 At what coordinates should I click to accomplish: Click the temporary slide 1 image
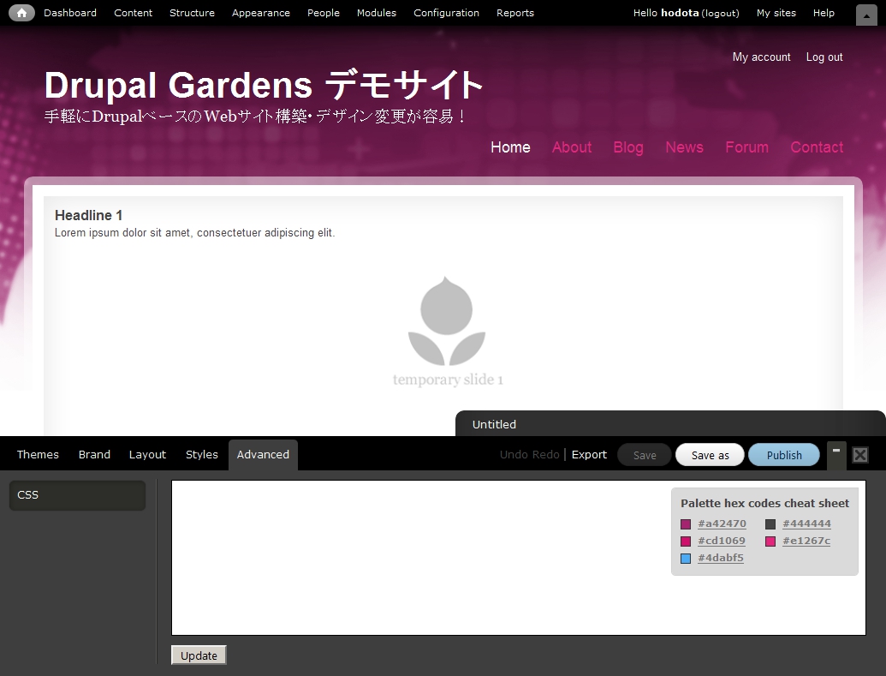click(x=447, y=332)
